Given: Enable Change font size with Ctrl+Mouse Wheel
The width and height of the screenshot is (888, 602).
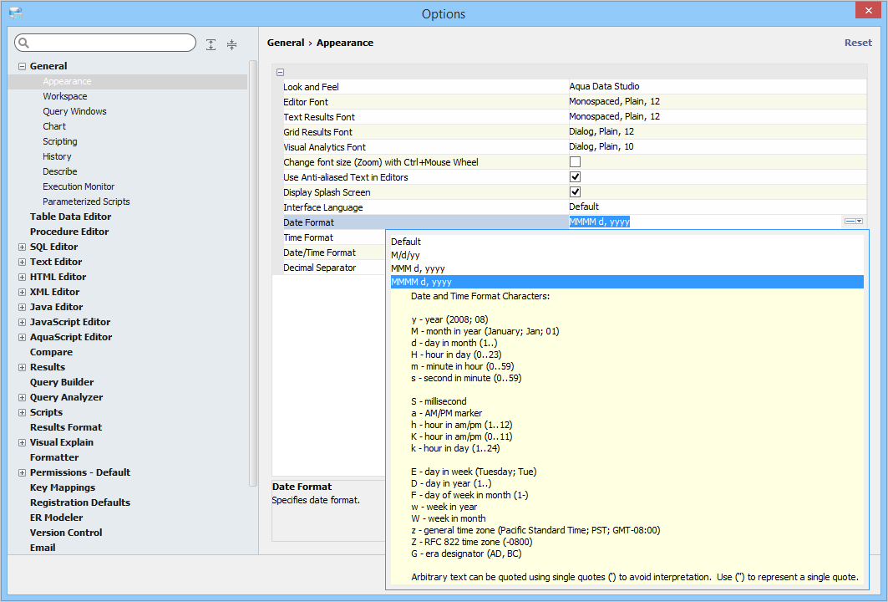Looking at the screenshot, I should [575, 162].
